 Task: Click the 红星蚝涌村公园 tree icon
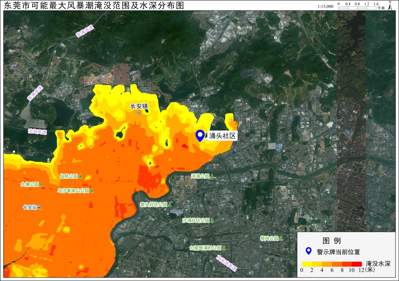pos(224,247)
